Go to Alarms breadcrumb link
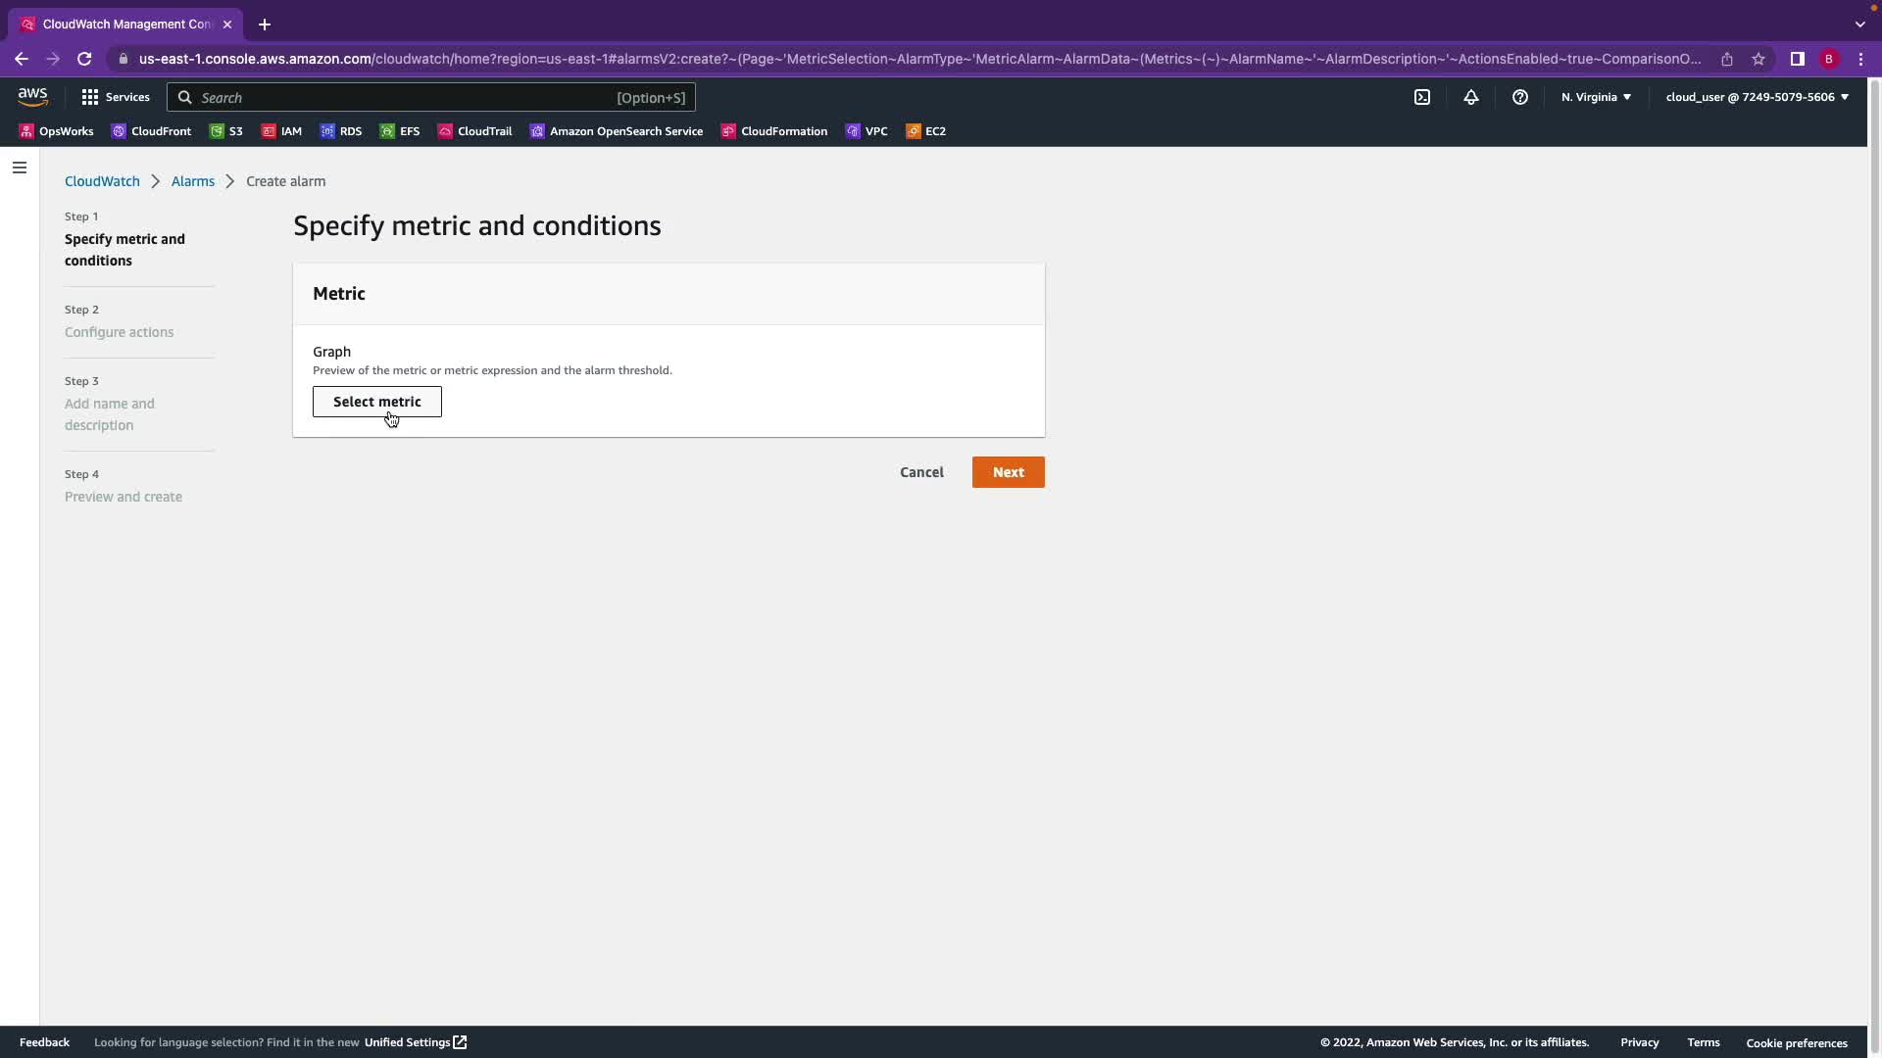Viewport: 1882px width, 1058px height. 192,181
